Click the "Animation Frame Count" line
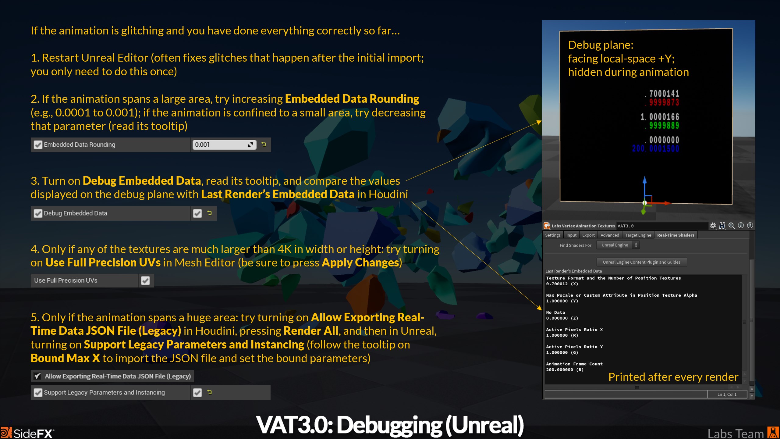This screenshot has height=439, width=780. coord(574,364)
